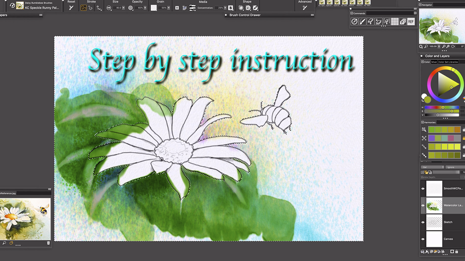Open Brush Control Drawer options menu
Viewport: 465px width, 261px height.
[x=312, y=15]
